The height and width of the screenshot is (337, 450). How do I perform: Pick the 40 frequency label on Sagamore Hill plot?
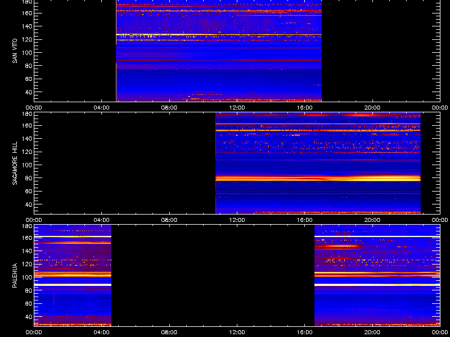tap(28, 204)
